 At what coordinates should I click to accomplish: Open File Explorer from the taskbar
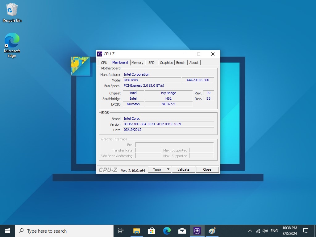[136, 231]
